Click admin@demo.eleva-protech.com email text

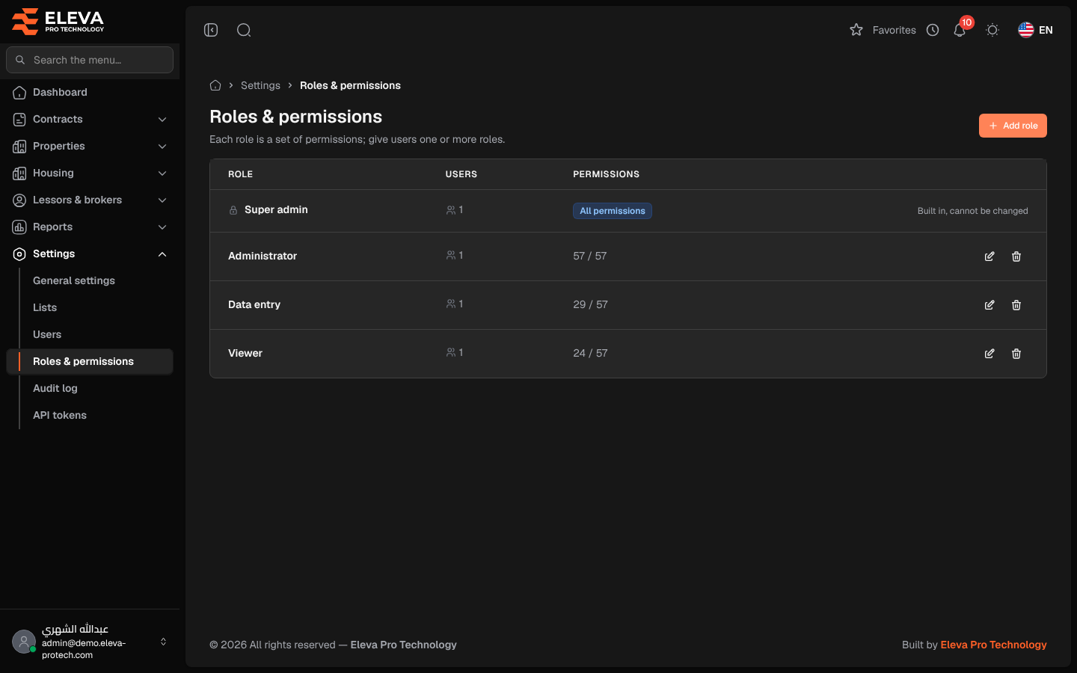coord(84,649)
